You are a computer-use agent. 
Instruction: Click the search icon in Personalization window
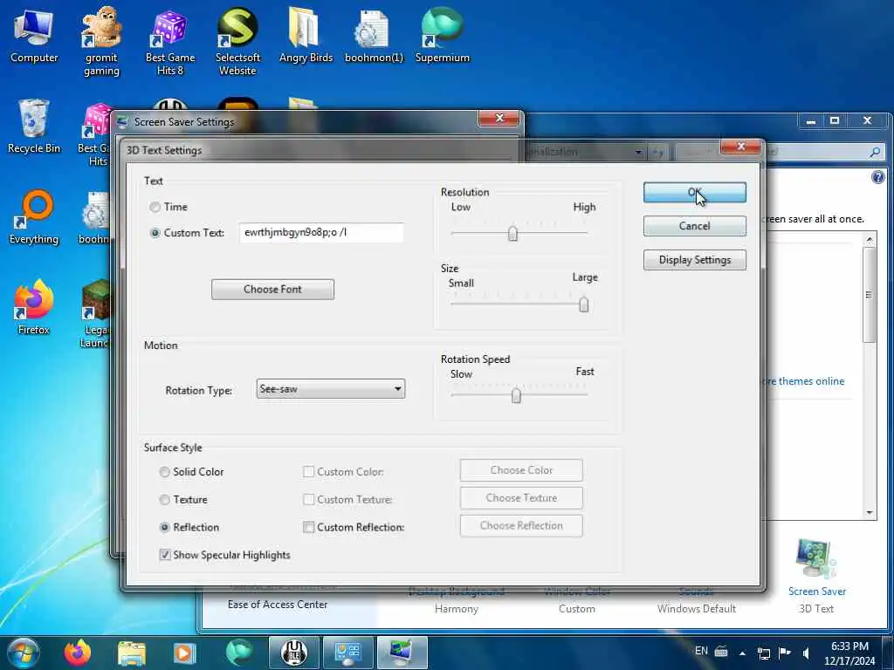(875, 152)
